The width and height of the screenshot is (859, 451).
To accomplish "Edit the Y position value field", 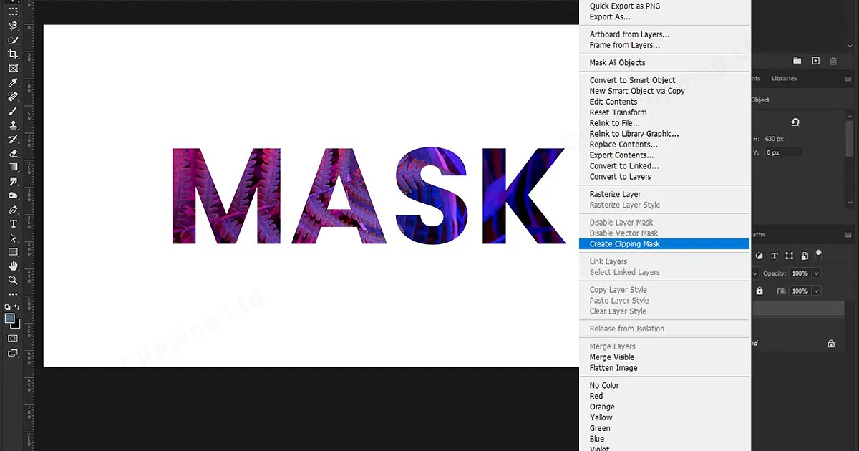I will (782, 152).
